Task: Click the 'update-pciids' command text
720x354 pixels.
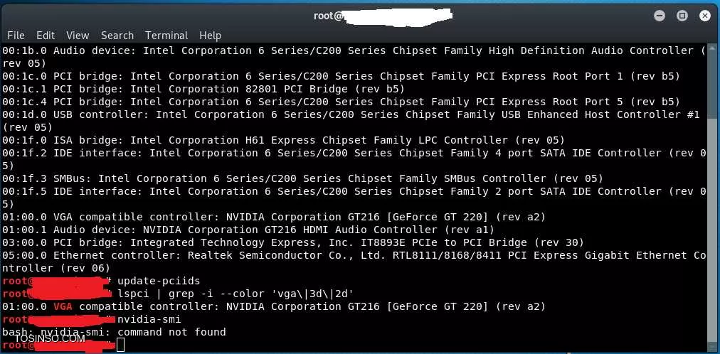Action: (x=159, y=281)
